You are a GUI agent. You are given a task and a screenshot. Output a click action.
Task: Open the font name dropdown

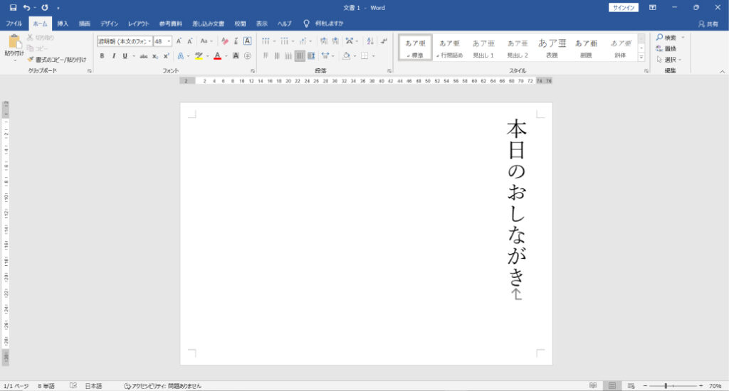(x=150, y=41)
